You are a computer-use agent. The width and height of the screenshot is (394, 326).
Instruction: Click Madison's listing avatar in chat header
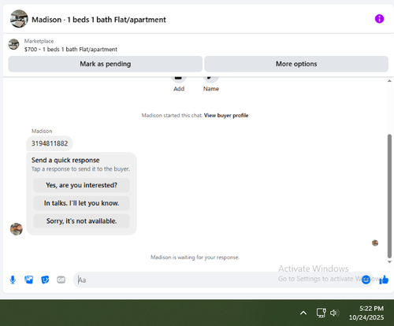[19, 19]
